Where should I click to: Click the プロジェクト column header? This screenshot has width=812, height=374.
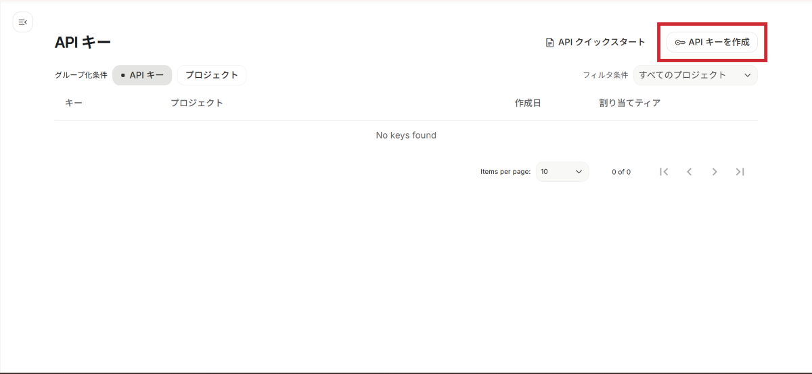pos(197,103)
